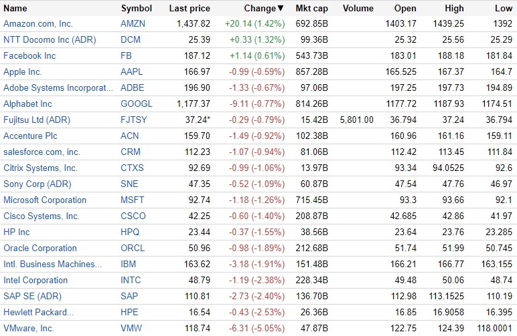517x336 pixels.
Task: Open the AMZN ticker symbol link
Action: pos(133,23)
